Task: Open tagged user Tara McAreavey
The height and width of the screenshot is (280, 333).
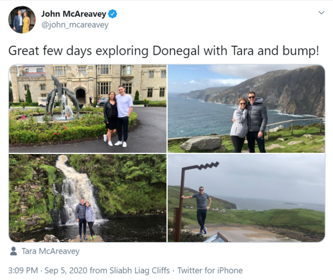Action: tap(51, 251)
